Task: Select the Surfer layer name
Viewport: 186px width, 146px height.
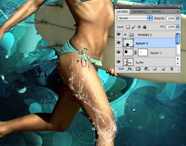Action: click(x=140, y=63)
